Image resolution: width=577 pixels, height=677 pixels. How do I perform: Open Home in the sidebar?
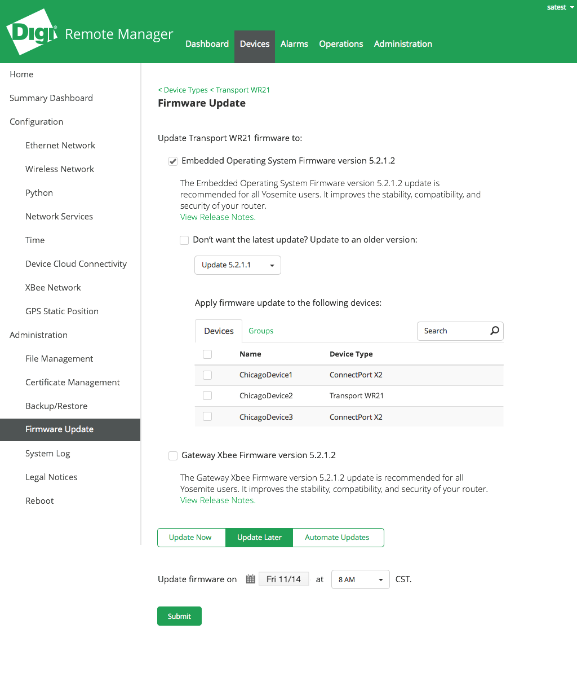[21, 74]
